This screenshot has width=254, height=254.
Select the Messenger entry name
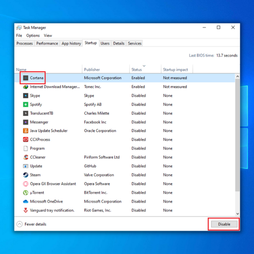(39, 122)
